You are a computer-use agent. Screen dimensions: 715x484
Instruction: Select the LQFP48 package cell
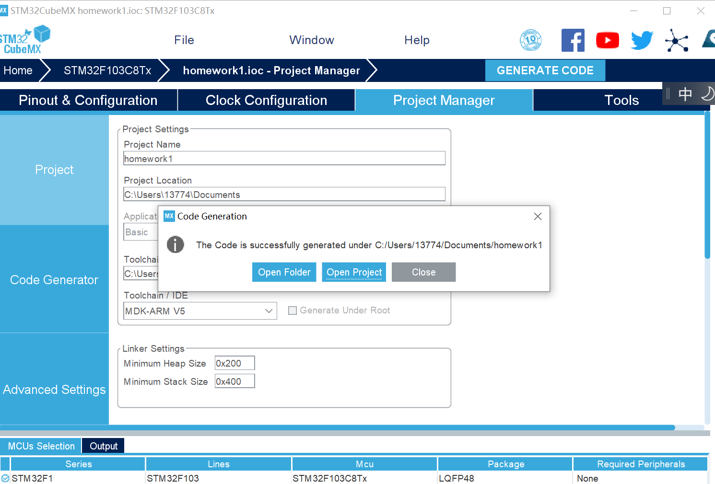505,478
